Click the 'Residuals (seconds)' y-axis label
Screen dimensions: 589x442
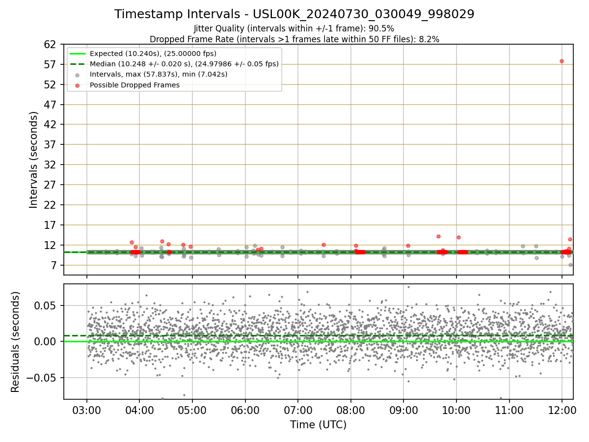[16, 342]
